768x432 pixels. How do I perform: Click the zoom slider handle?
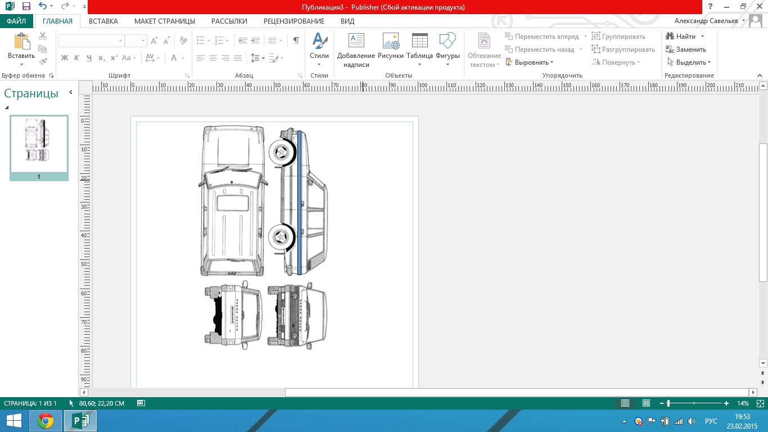pyautogui.click(x=668, y=403)
